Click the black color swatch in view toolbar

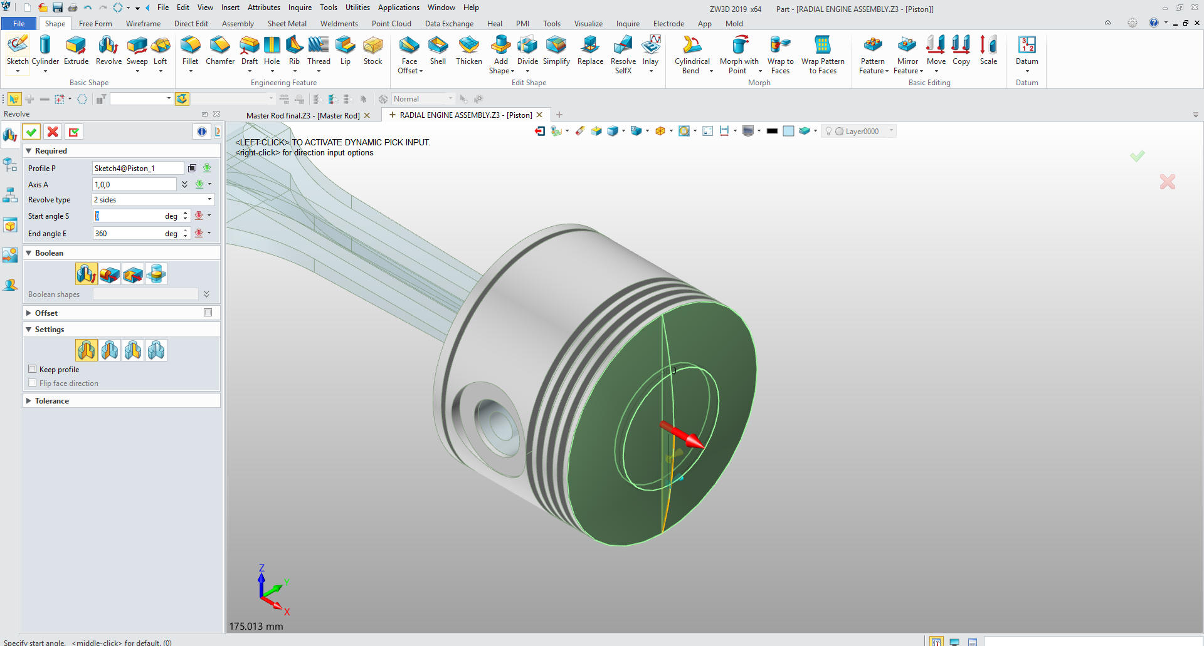coord(772,131)
